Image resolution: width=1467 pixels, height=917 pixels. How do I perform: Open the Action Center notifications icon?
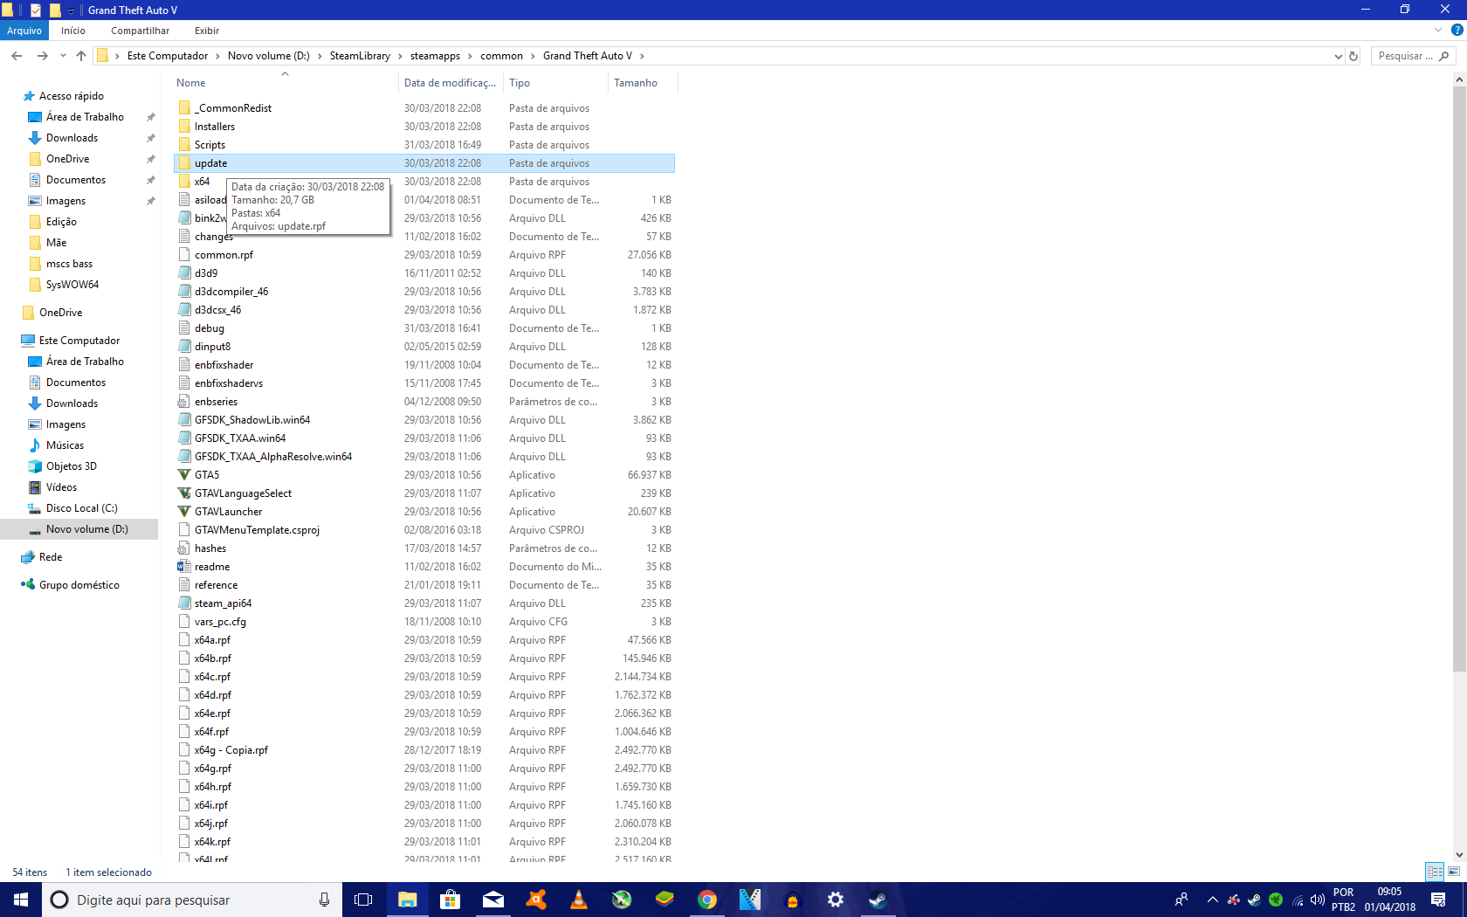[1438, 900]
